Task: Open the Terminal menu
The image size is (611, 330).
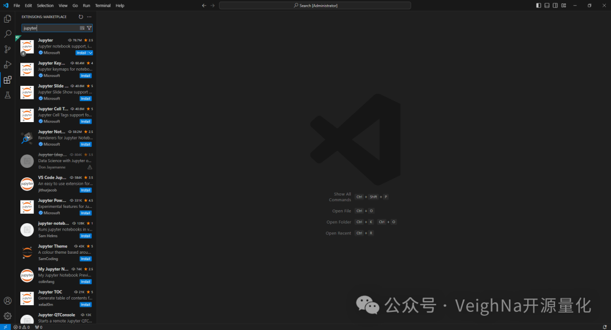Action: (x=103, y=6)
